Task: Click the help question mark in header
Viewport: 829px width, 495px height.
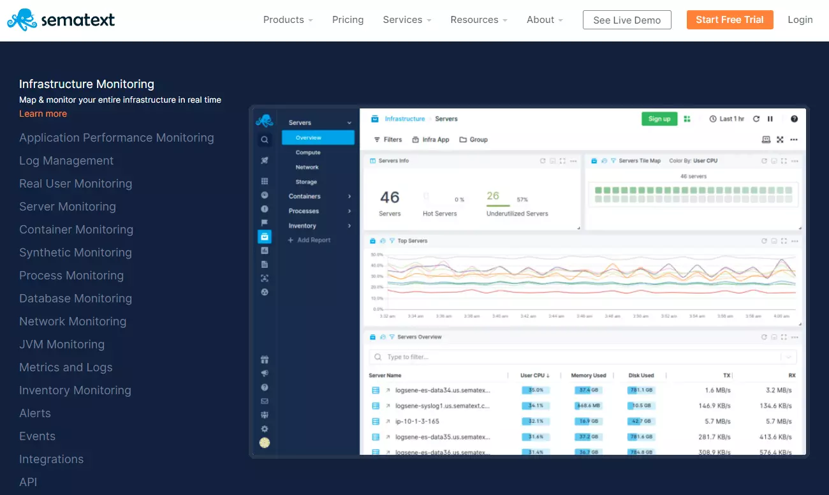Action: [x=794, y=119]
